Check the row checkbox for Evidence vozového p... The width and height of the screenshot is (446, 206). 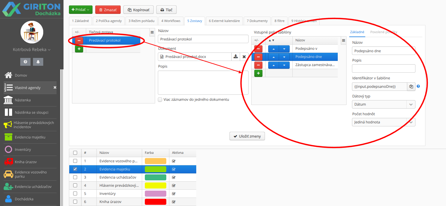tap(75, 161)
